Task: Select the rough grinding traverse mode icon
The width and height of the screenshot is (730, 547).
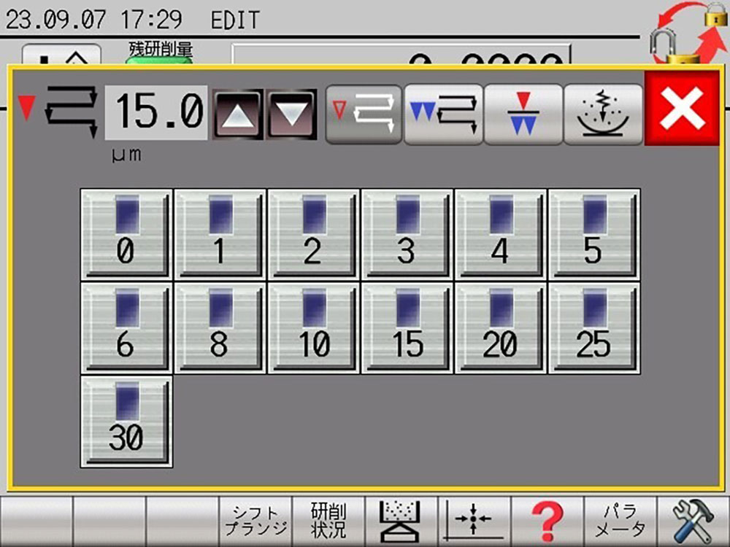Action: [364, 115]
